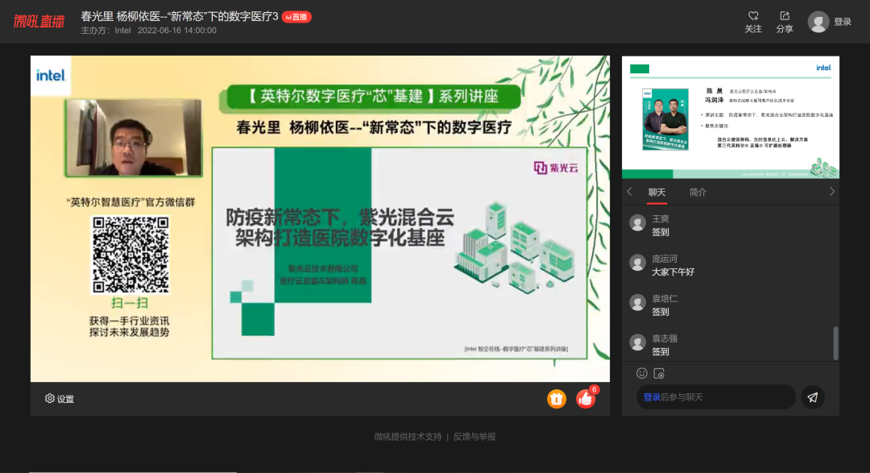Click the username 王爽 in chat
Image resolution: width=870 pixels, height=473 pixels.
661,218
